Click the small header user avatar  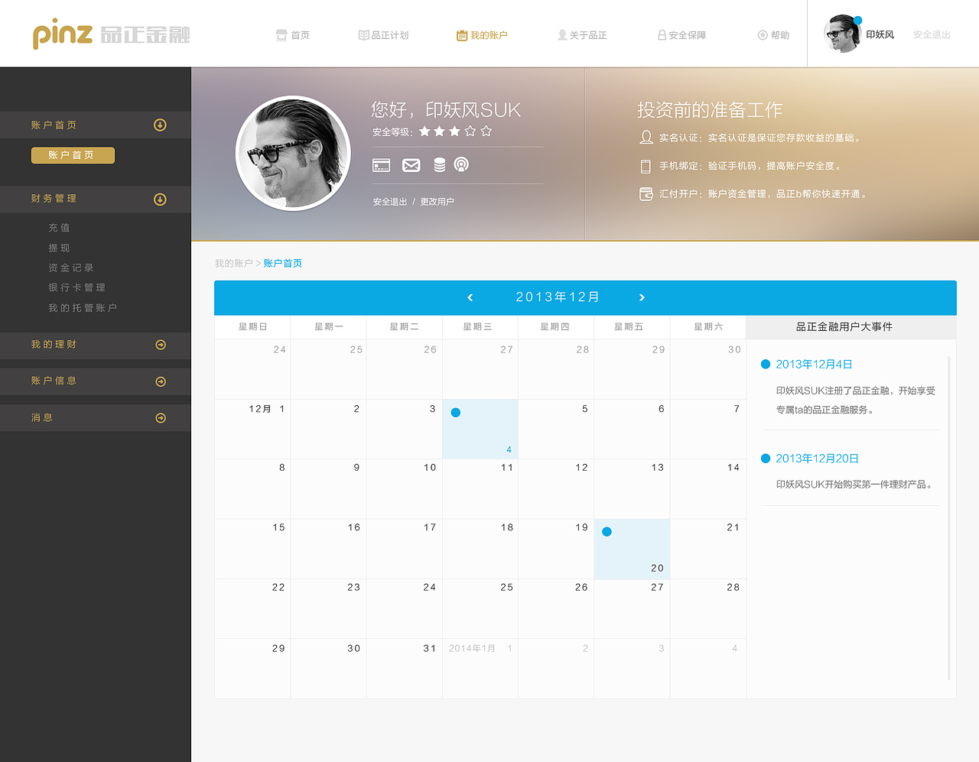coord(842,34)
